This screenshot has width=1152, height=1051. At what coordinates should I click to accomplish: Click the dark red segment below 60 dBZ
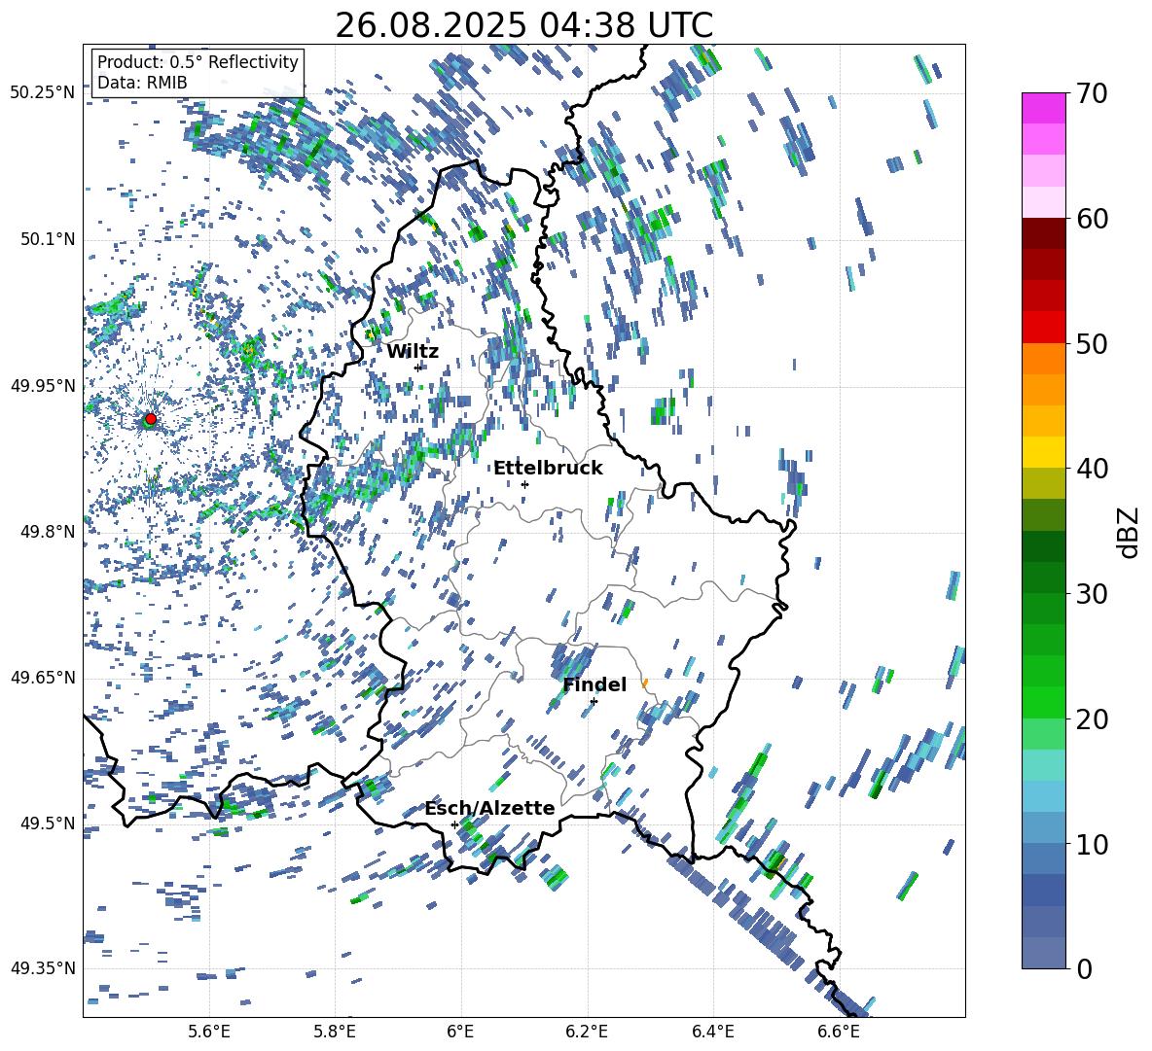point(1043,232)
